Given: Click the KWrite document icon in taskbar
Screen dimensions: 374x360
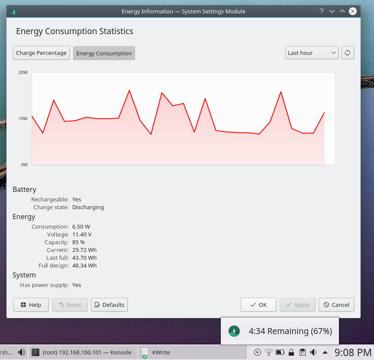Looking at the screenshot, I should click(x=145, y=353).
